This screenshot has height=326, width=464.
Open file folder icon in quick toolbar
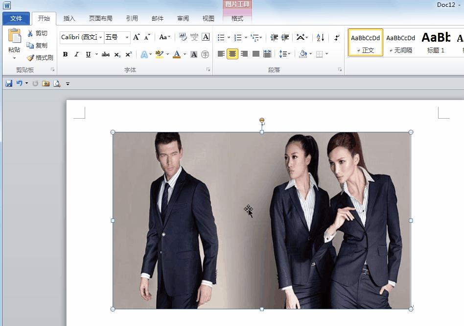(46, 83)
